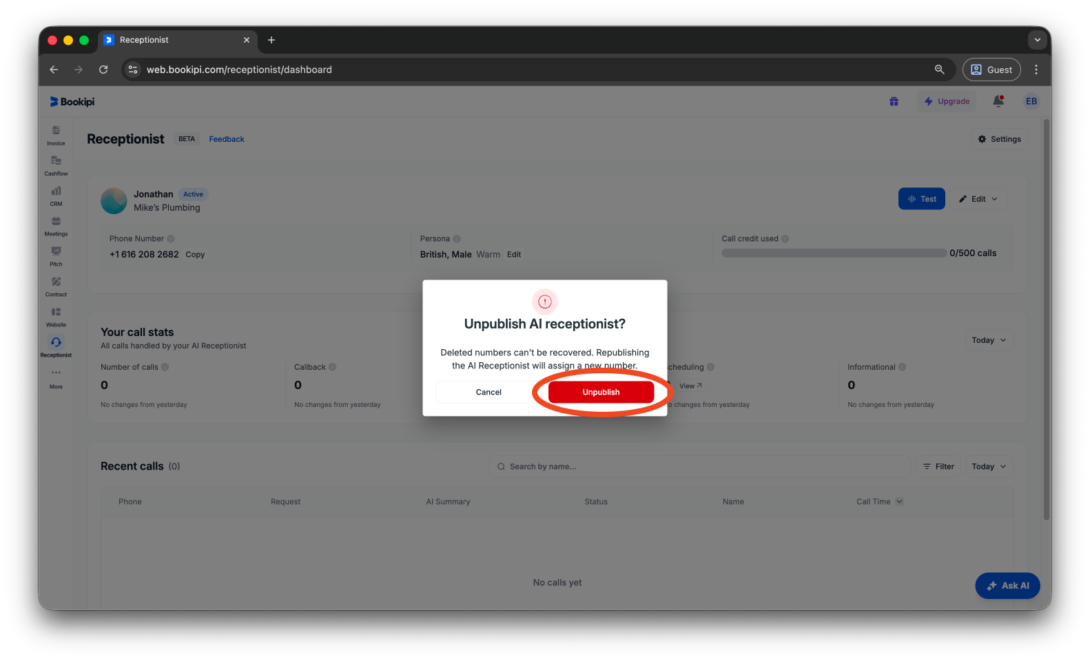The image size is (1090, 661).
Task: Open the Chrome three-dot menu
Action: pyautogui.click(x=1036, y=70)
